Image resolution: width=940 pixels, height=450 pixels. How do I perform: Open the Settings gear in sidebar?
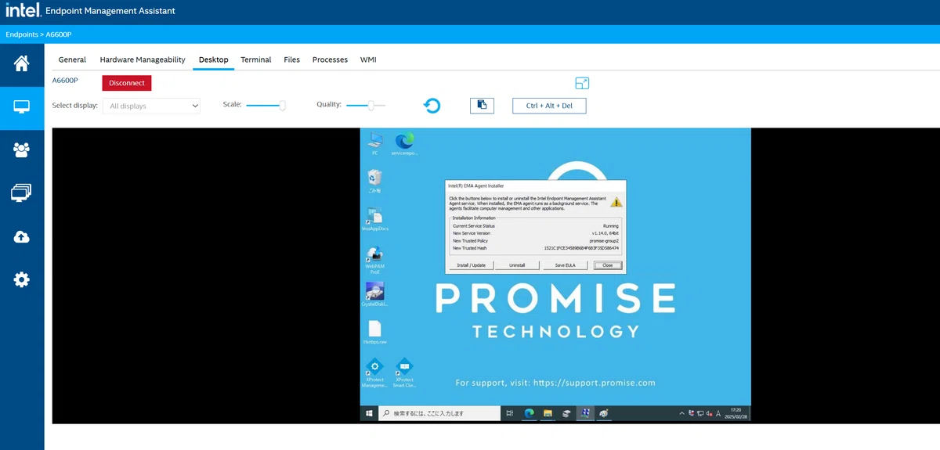tap(22, 279)
